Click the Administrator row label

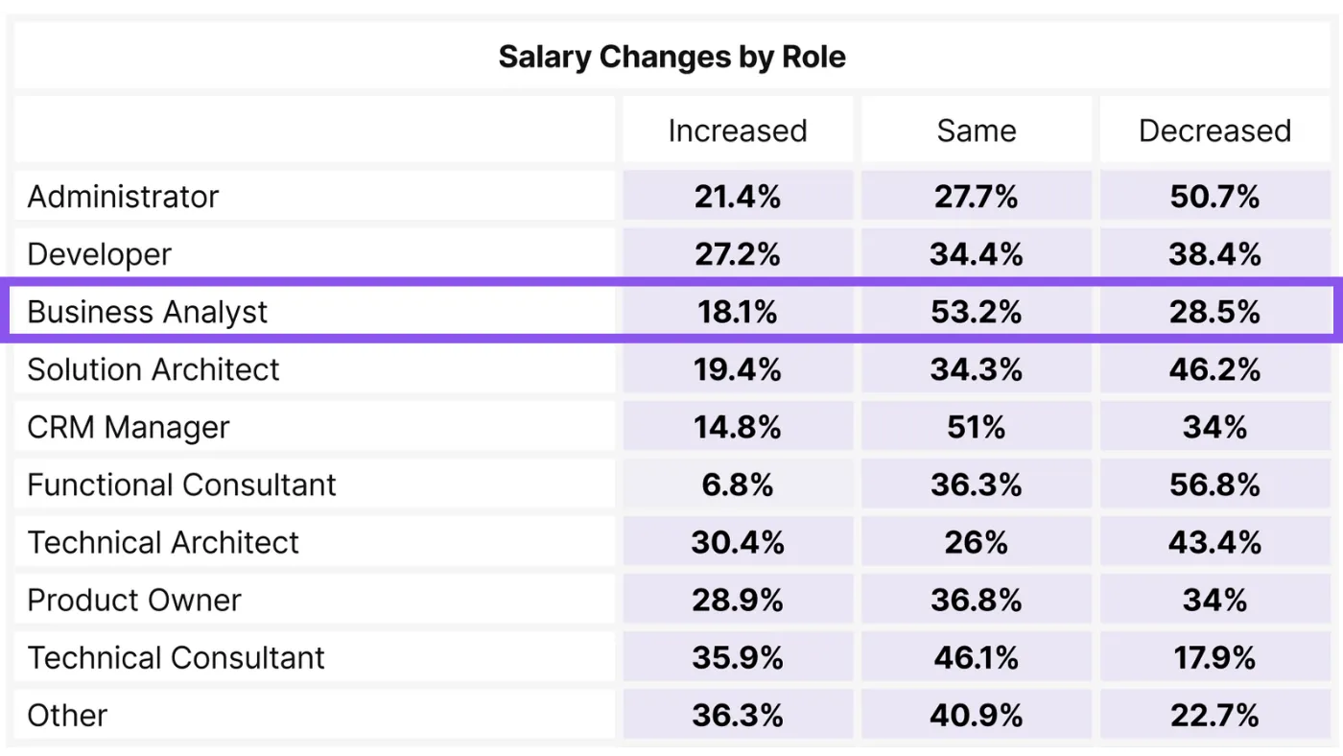pyautogui.click(x=124, y=197)
